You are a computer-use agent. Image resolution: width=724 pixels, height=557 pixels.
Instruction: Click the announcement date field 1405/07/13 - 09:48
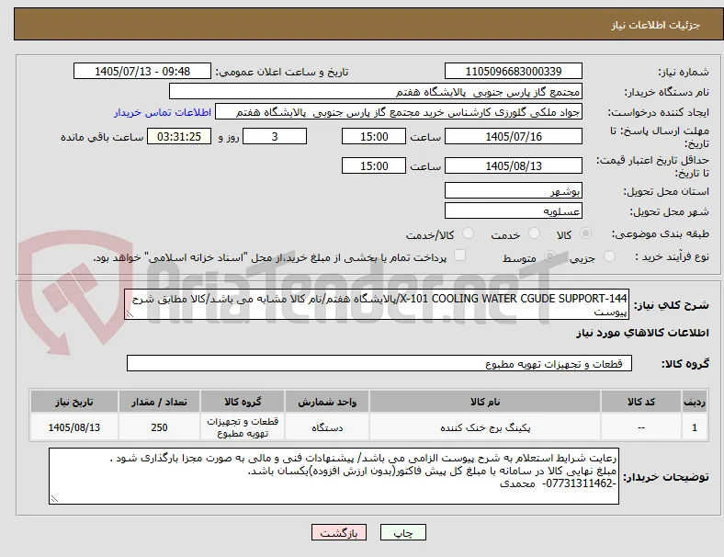142,71
